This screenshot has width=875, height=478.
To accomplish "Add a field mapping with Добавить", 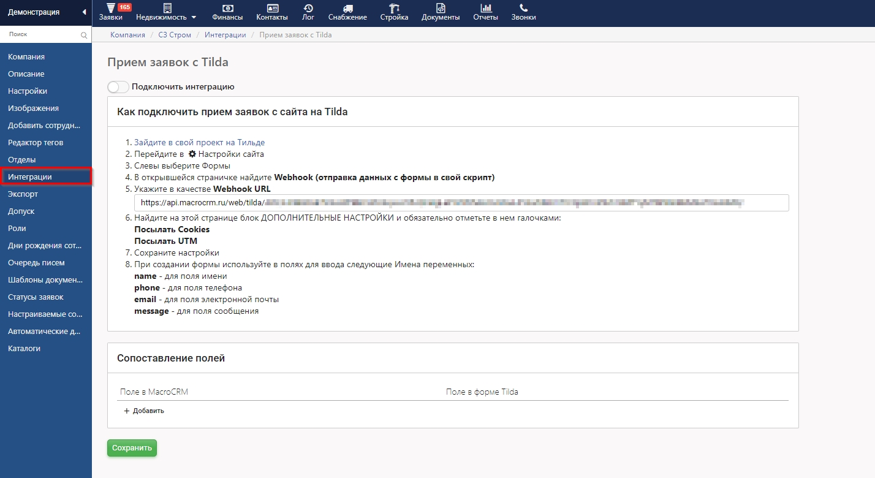I will pos(144,411).
